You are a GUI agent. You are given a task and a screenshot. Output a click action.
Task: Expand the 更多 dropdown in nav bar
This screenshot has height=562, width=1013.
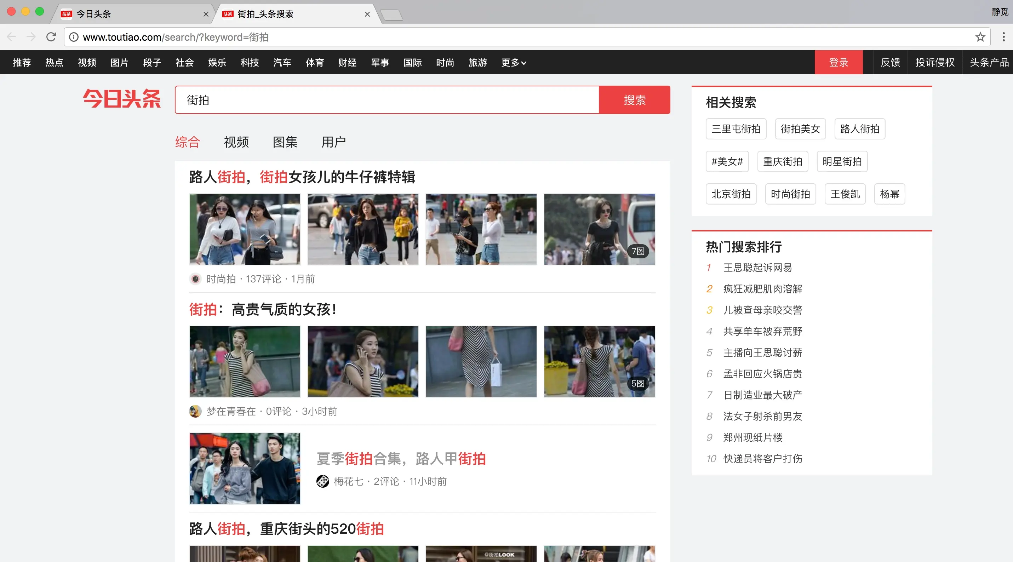point(514,63)
